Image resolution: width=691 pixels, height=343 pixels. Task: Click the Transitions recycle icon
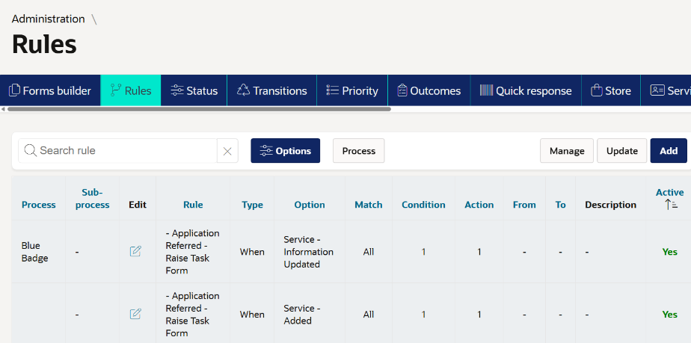243,90
